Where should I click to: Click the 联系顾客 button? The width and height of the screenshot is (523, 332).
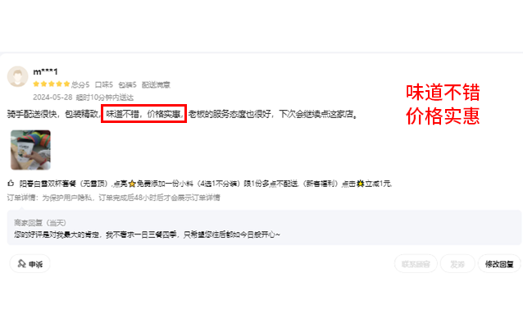coord(416,264)
